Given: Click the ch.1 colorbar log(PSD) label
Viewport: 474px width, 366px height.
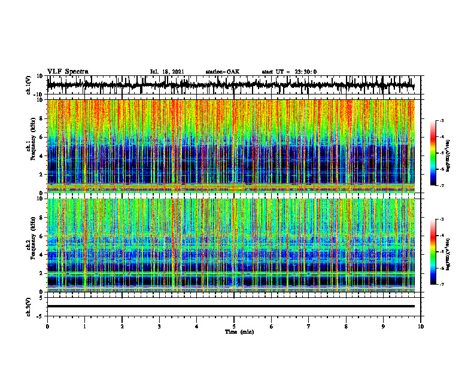Looking at the screenshot, I should [448, 156].
